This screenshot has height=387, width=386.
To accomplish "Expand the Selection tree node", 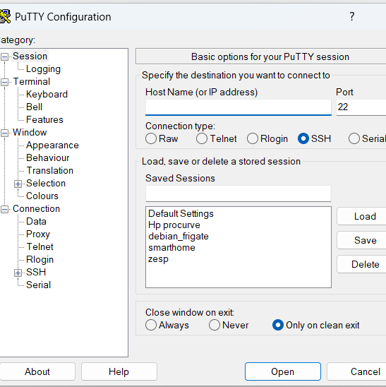I will [x=18, y=184].
